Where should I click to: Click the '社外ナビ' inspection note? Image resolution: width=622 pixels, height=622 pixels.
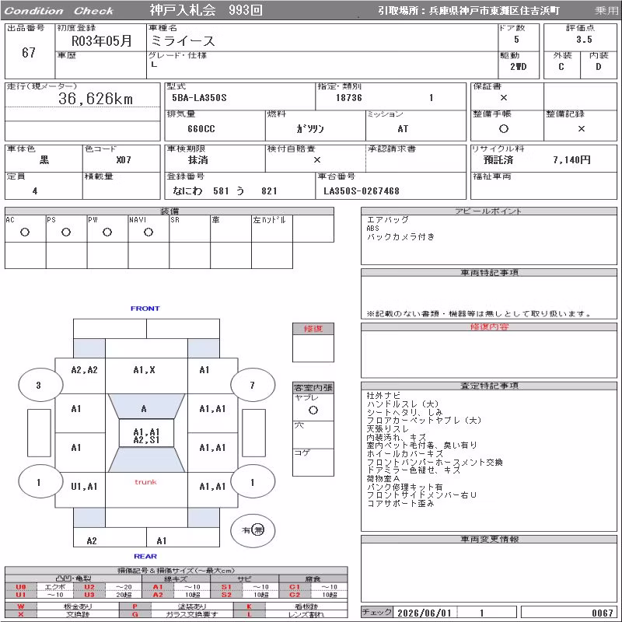pyautogui.click(x=383, y=396)
